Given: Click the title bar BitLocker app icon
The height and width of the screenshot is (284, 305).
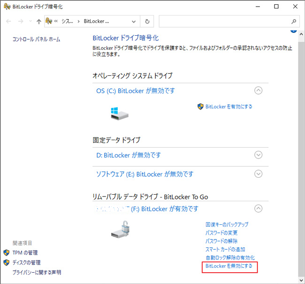Looking at the screenshot, I should (7, 7).
